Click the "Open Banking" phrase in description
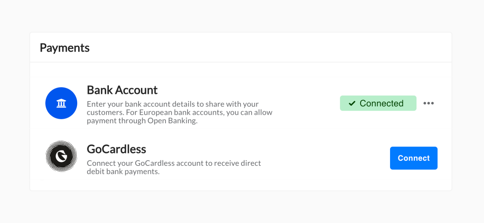 (x=172, y=121)
